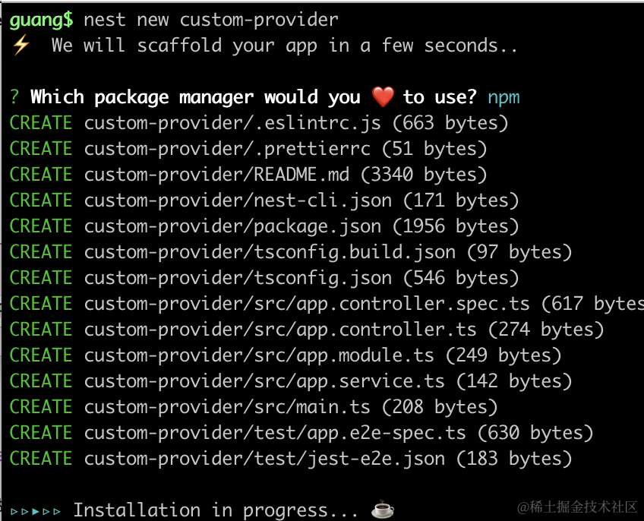Image resolution: width=644 pixels, height=521 pixels.
Task: Click the red heart emoji
Action: click(x=384, y=97)
